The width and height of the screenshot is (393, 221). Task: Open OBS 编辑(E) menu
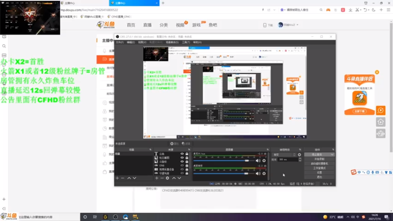131,42
